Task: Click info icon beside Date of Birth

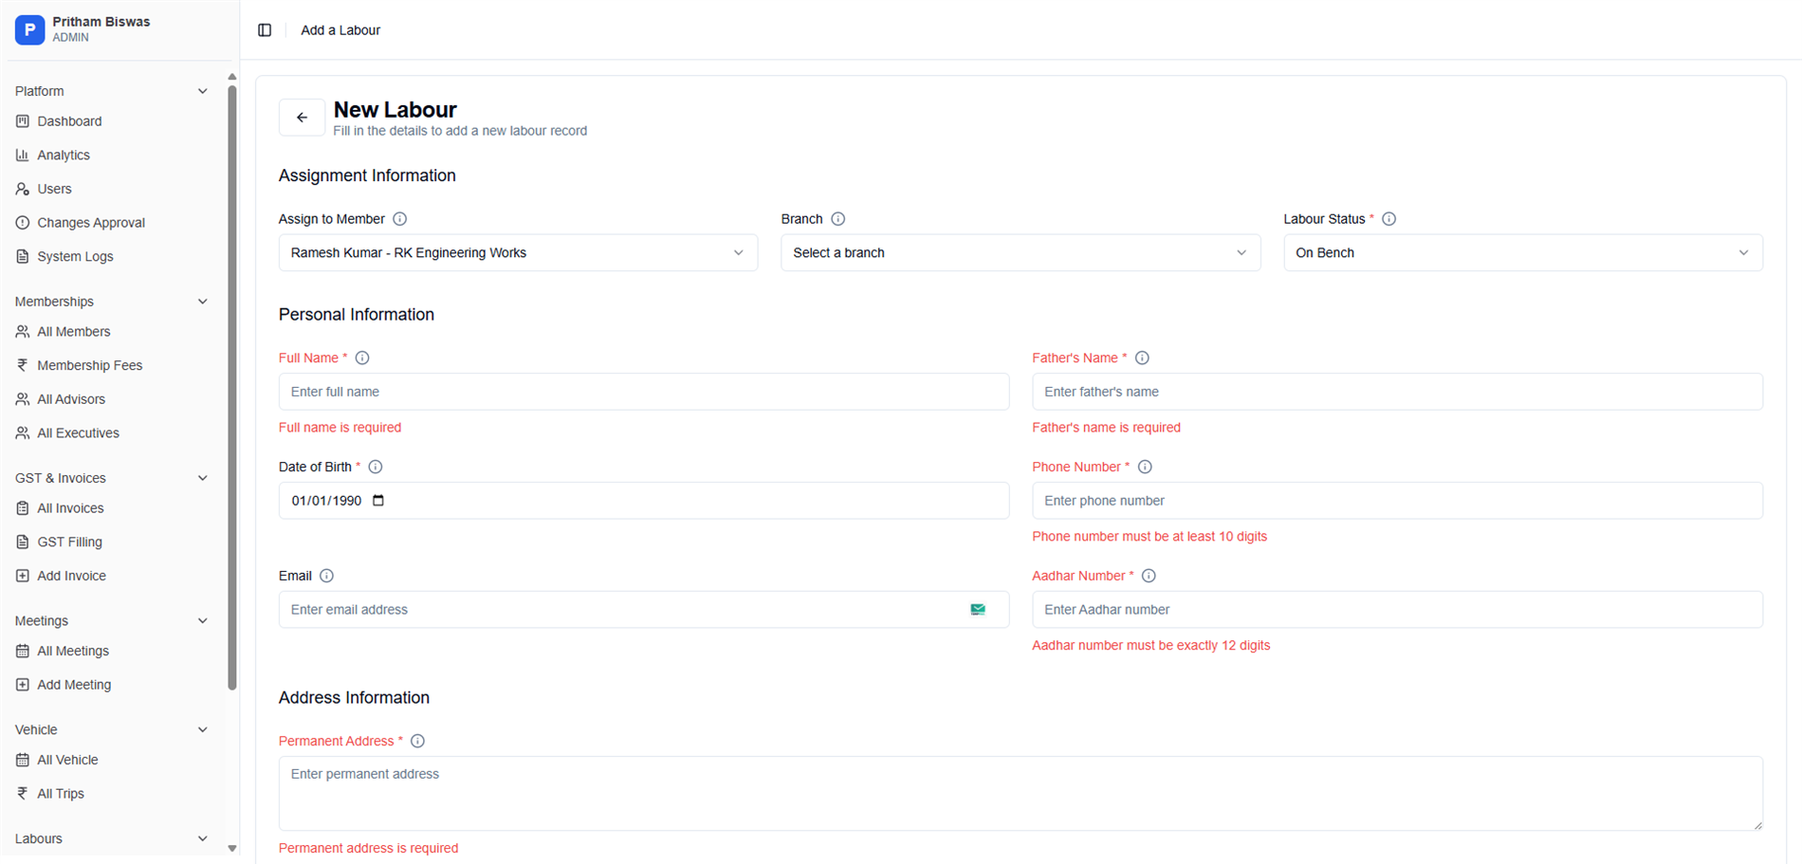Action: tap(376, 468)
